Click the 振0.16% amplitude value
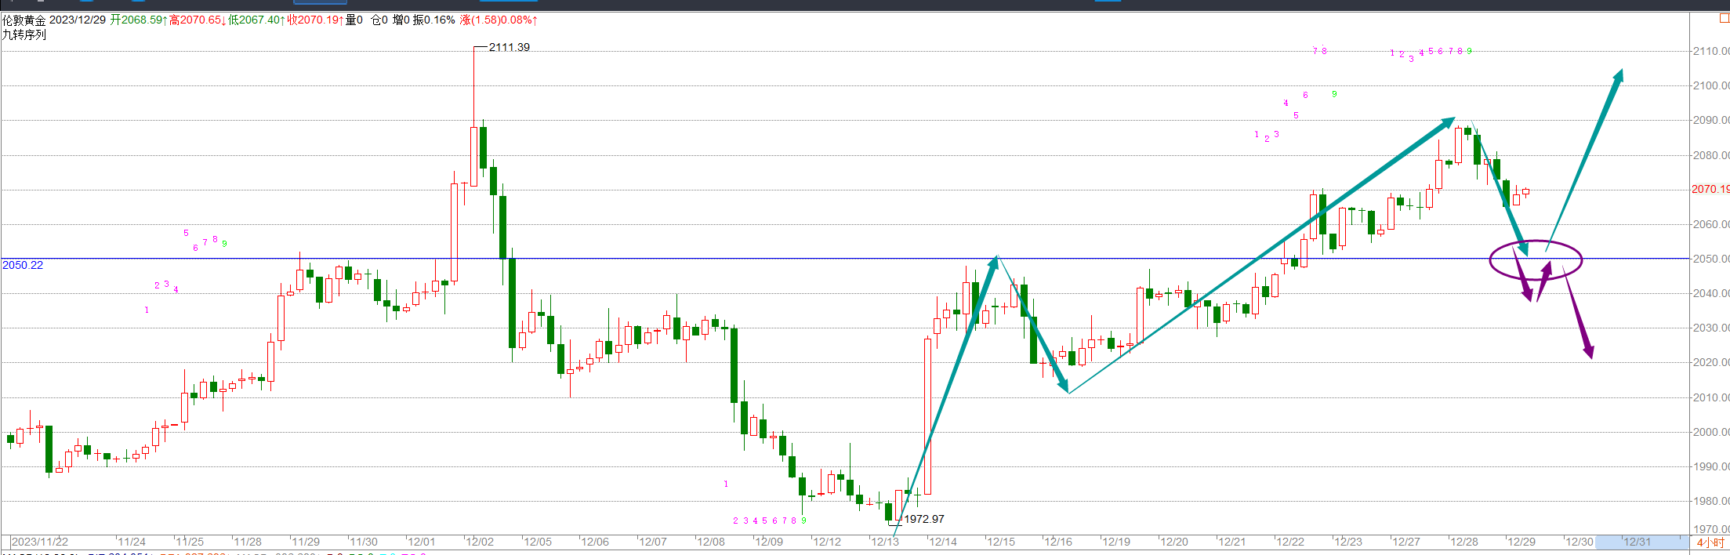This screenshot has height=555, width=1730. click(434, 20)
